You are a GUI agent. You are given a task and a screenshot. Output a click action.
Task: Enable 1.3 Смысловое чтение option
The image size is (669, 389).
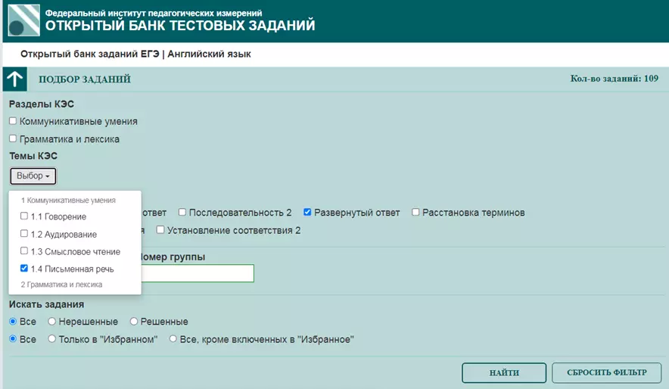pos(25,251)
